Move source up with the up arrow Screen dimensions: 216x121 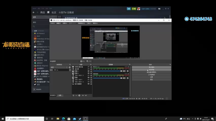tap(83, 95)
